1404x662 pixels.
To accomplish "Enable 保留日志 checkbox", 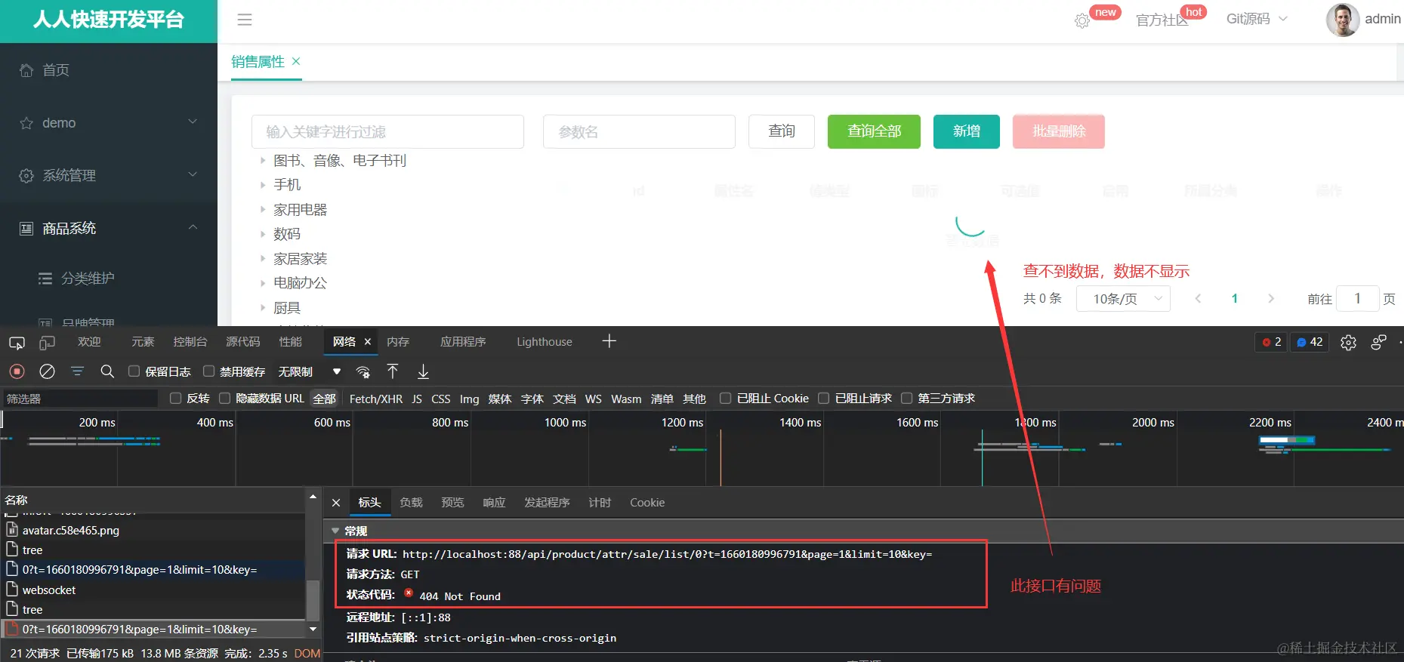I will point(134,371).
